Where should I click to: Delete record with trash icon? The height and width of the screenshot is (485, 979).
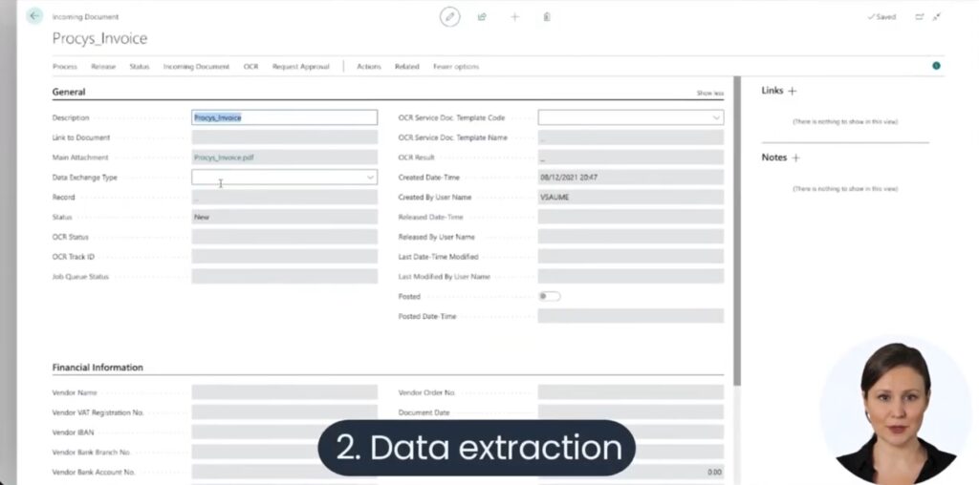pos(547,17)
